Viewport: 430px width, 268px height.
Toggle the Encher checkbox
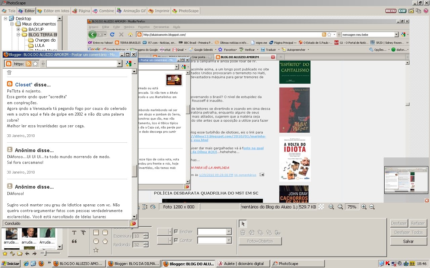(176, 231)
